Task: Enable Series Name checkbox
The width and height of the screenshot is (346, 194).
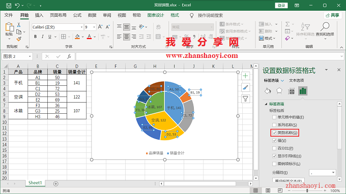Action: (x=274, y=125)
